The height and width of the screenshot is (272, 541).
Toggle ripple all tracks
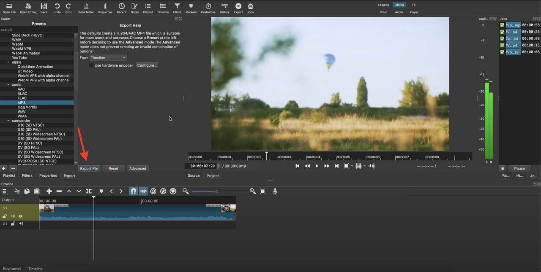click(x=163, y=191)
